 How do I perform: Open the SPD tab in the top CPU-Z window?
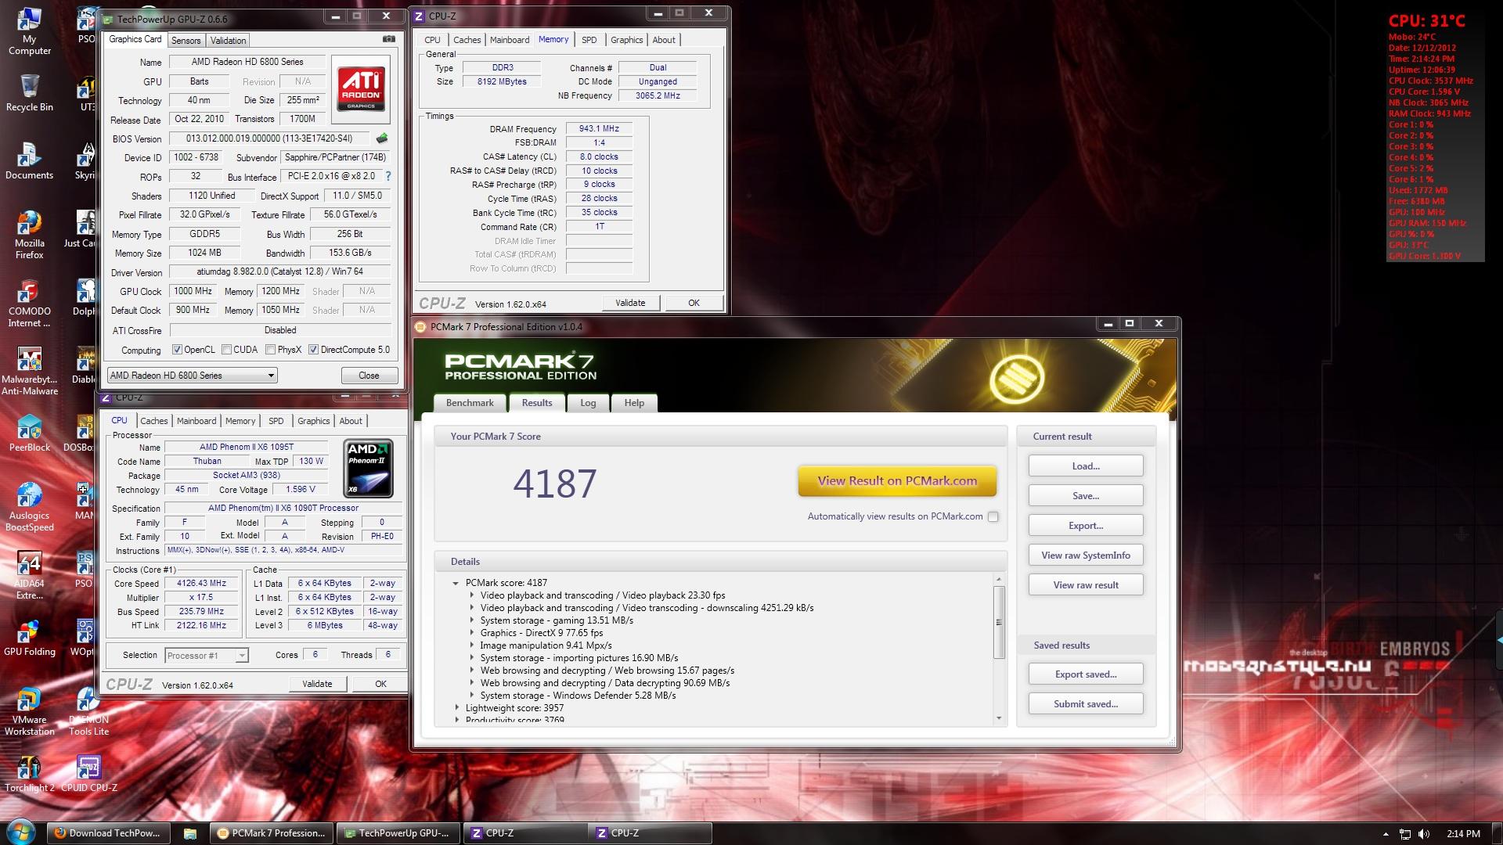pos(589,40)
